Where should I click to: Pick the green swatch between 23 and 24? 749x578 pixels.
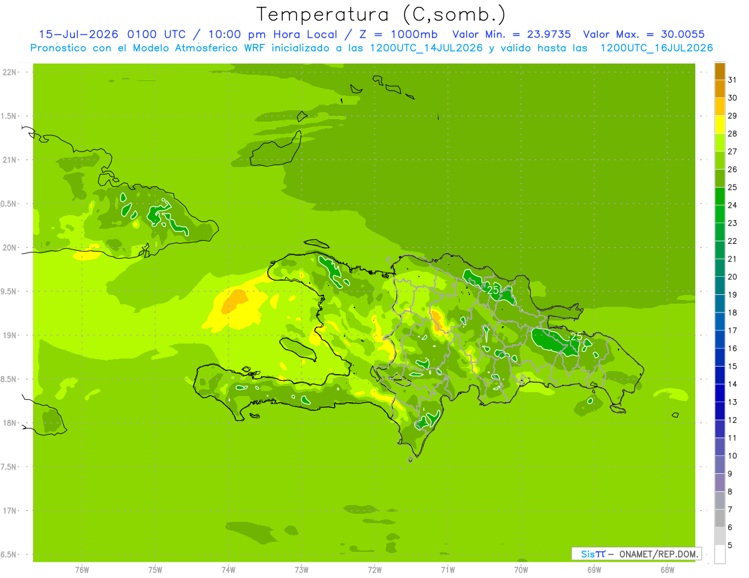click(x=720, y=214)
